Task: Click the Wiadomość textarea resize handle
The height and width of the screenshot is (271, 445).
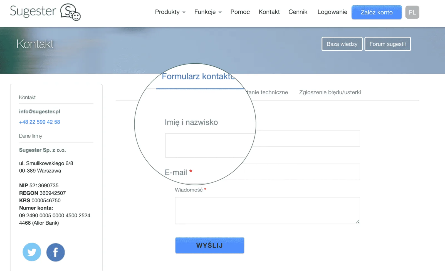Action: coord(358,222)
